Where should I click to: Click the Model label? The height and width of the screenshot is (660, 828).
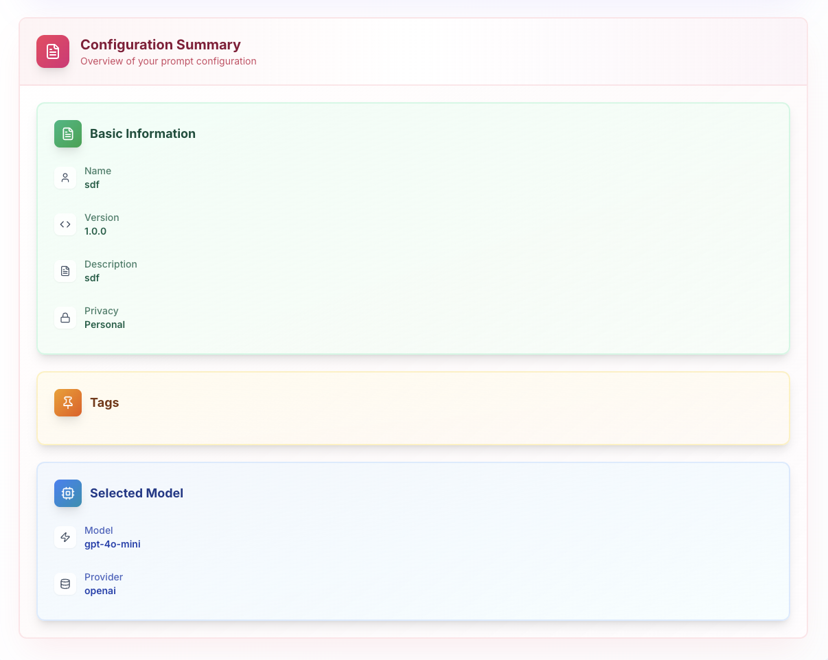click(x=99, y=530)
